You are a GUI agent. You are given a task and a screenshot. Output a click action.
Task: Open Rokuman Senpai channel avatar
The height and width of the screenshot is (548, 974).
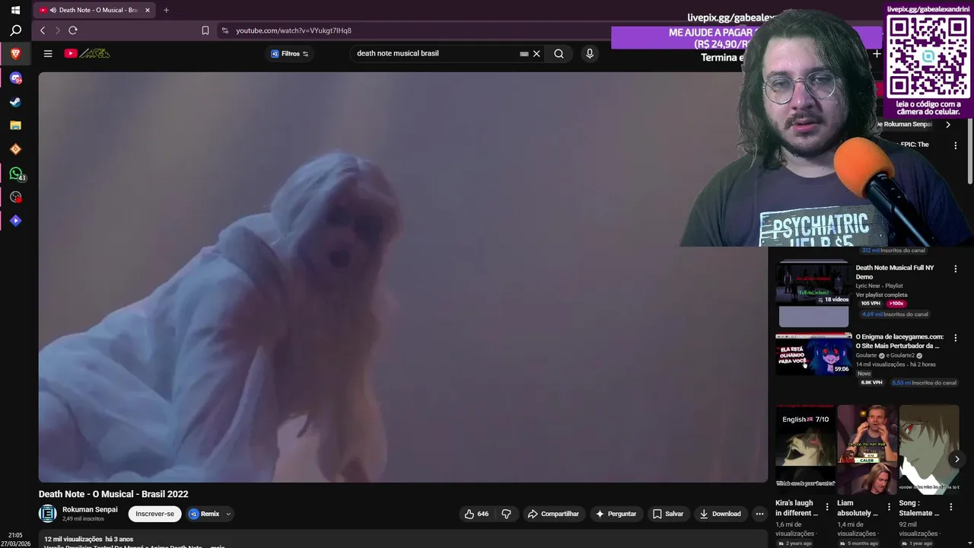click(48, 514)
